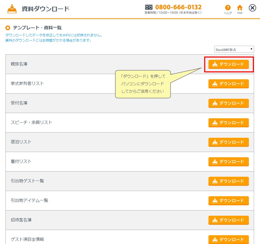
Task: Click download icon for スピーチ・余興リスト
Action: 215,123
